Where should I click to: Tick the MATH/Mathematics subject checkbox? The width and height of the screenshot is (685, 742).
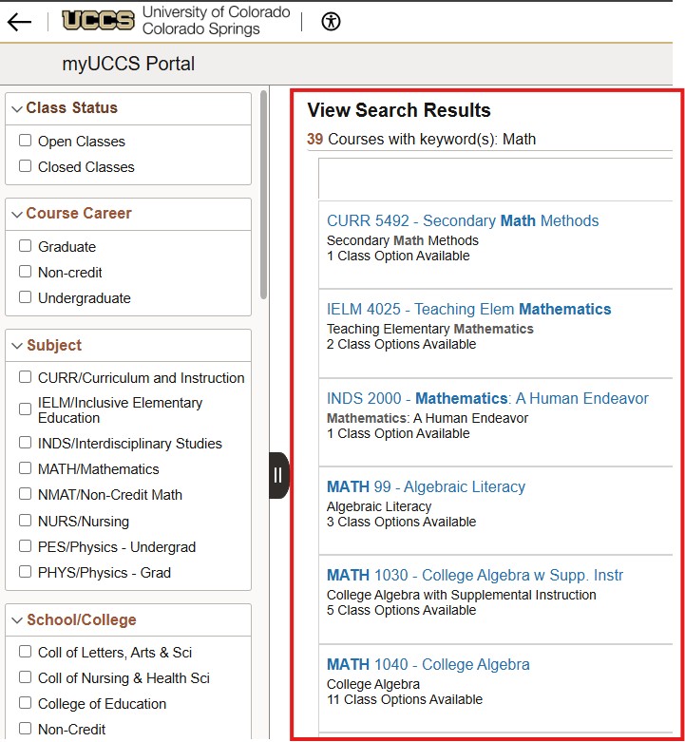pos(26,468)
